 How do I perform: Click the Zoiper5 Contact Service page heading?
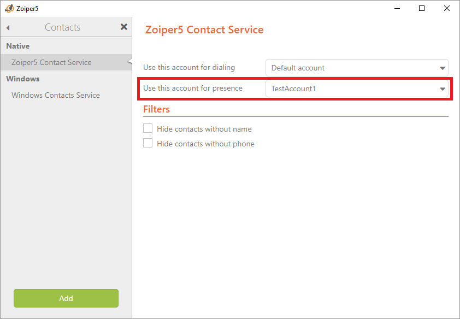204,30
